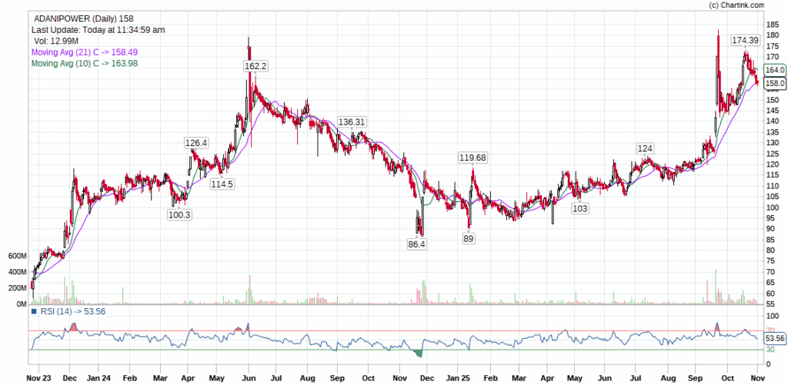Click the 164.0 moving average price tag
Image resolution: width=788 pixels, height=385 pixels.
click(x=774, y=70)
